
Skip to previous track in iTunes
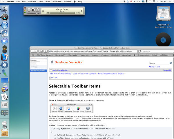tap(29, 10)
